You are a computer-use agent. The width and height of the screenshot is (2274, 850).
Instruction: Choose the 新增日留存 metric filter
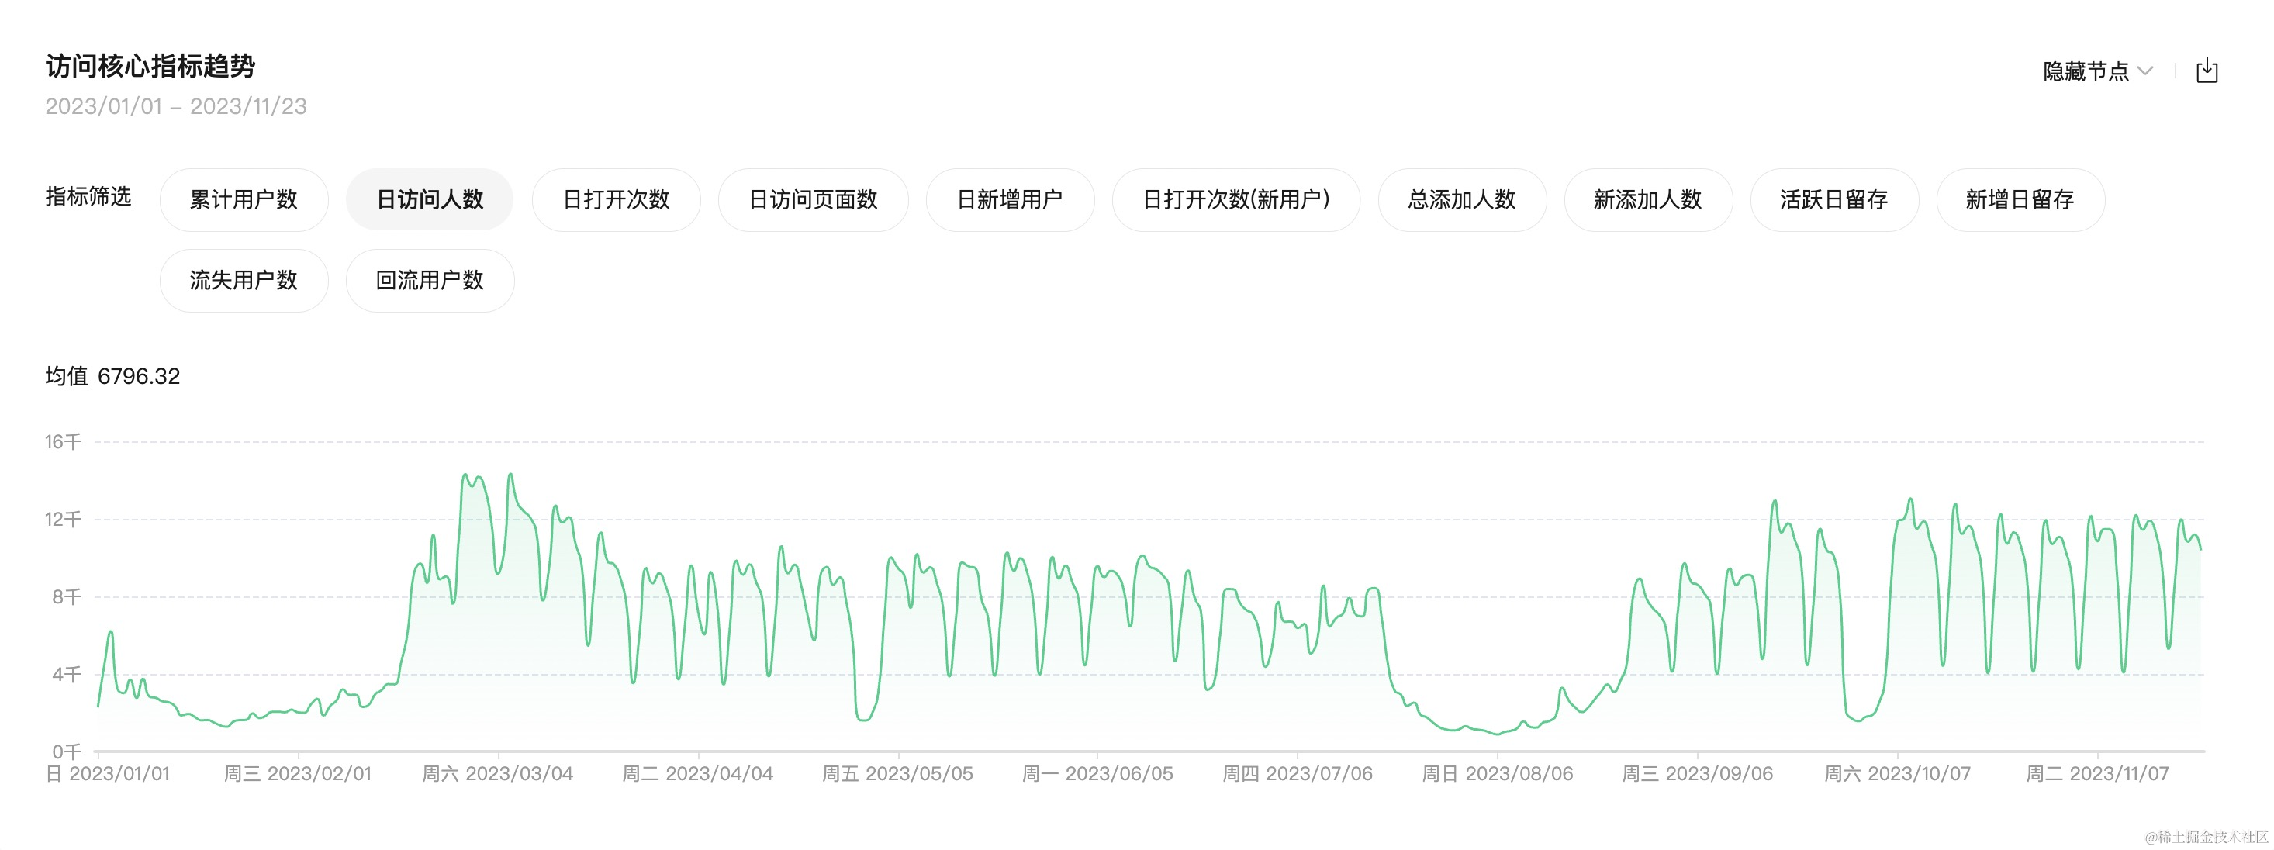tap(2020, 199)
